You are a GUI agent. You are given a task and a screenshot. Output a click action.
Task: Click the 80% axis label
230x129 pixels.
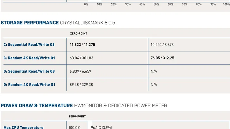coord(199,4)
